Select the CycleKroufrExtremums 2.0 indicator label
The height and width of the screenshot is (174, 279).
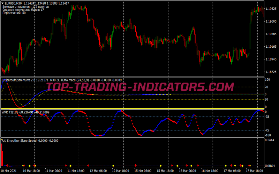tap(18, 80)
